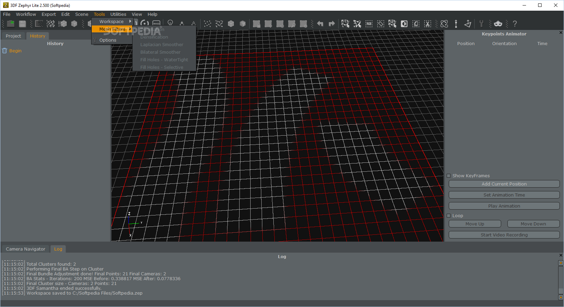Select the RGB color selection icon

point(369,24)
